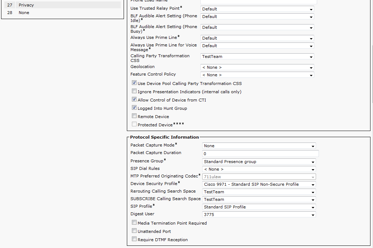Image resolution: width=373 pixels, height=248 pixels.
Task: Check the Remote Device option
Action: click(x=134, y=116)
